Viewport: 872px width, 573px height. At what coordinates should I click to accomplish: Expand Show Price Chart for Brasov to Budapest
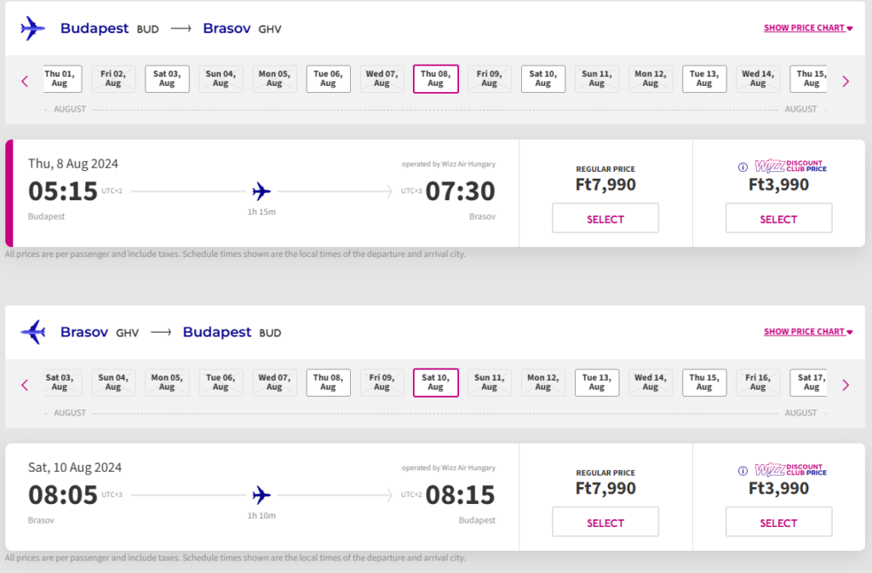807,332
